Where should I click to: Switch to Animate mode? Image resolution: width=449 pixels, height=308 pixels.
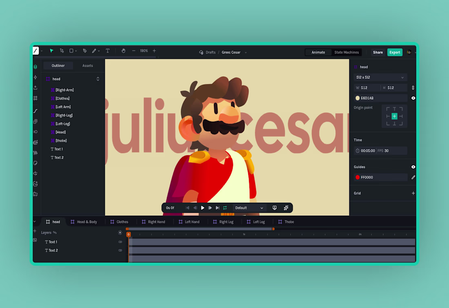click(x=318, y=52)
